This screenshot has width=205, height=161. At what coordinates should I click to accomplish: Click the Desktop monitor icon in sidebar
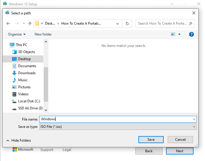(x=14, y=59)
